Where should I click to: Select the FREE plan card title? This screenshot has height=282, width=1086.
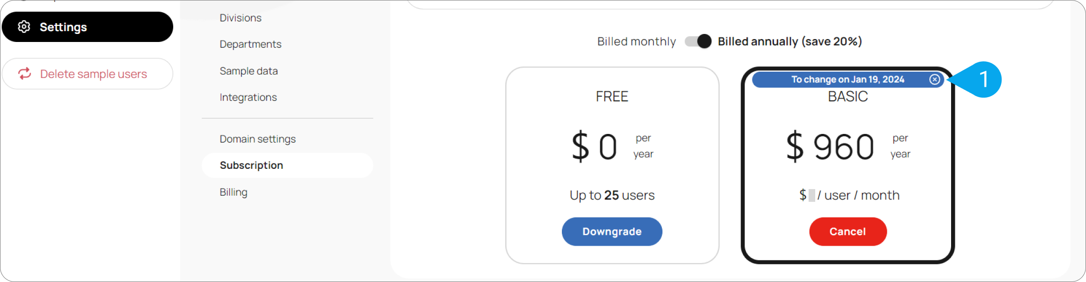[x=612, y=97]
